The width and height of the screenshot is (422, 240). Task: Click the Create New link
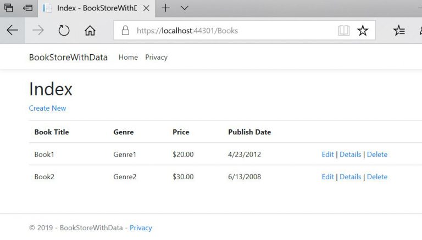47,108
